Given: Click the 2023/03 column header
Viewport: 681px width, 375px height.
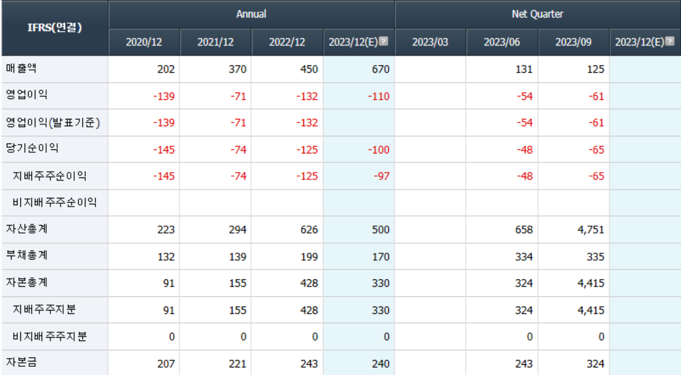Looking at the screenshot, I should click(430, 42).
